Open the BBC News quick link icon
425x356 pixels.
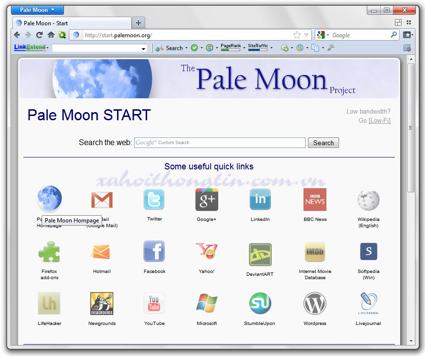coord(315,199)
